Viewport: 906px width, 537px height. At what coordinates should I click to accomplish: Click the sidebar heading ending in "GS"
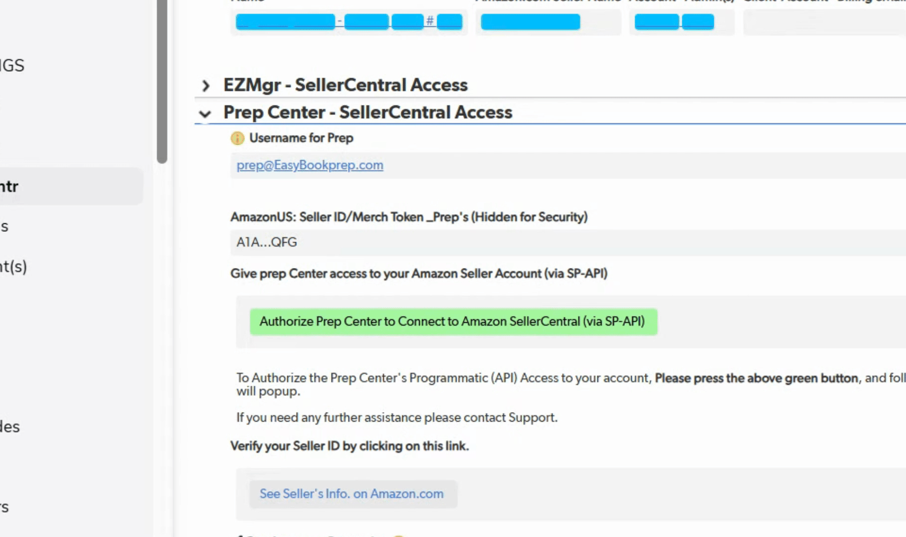pyautogui.click(x=12, y=65)
